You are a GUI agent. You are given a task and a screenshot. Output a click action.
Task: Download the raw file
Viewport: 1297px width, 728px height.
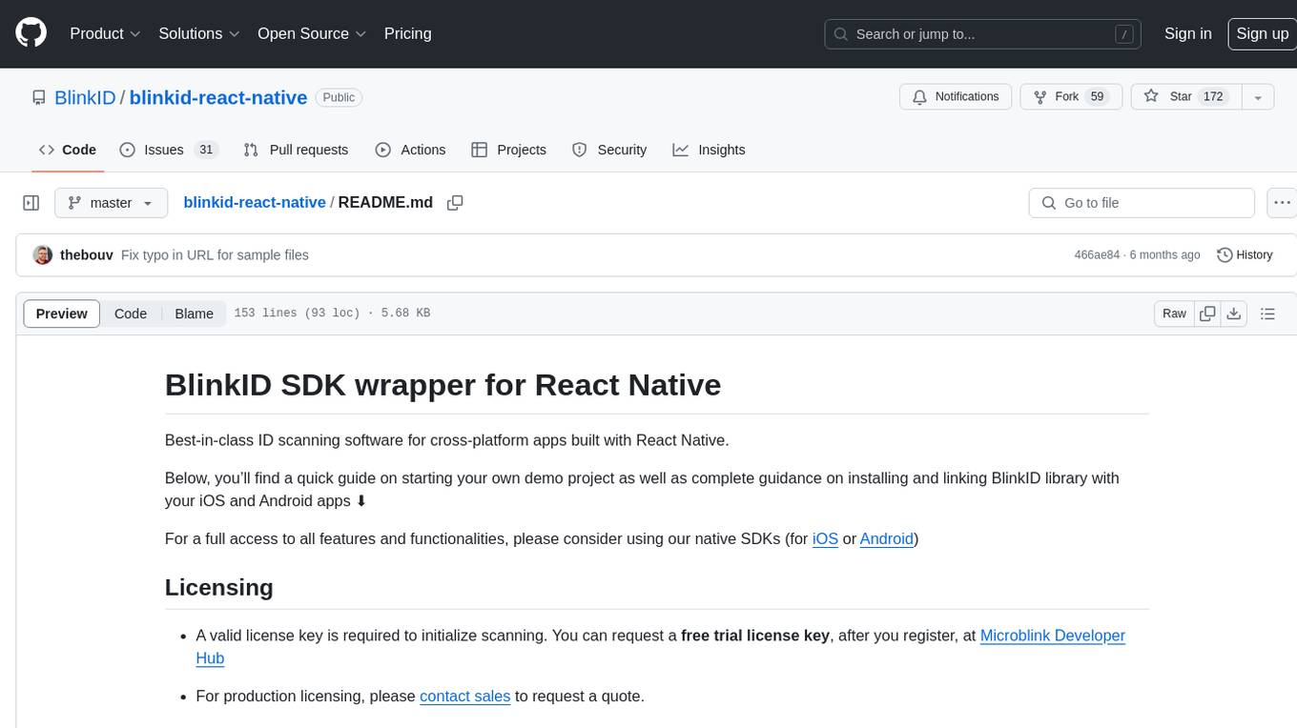1233,313
